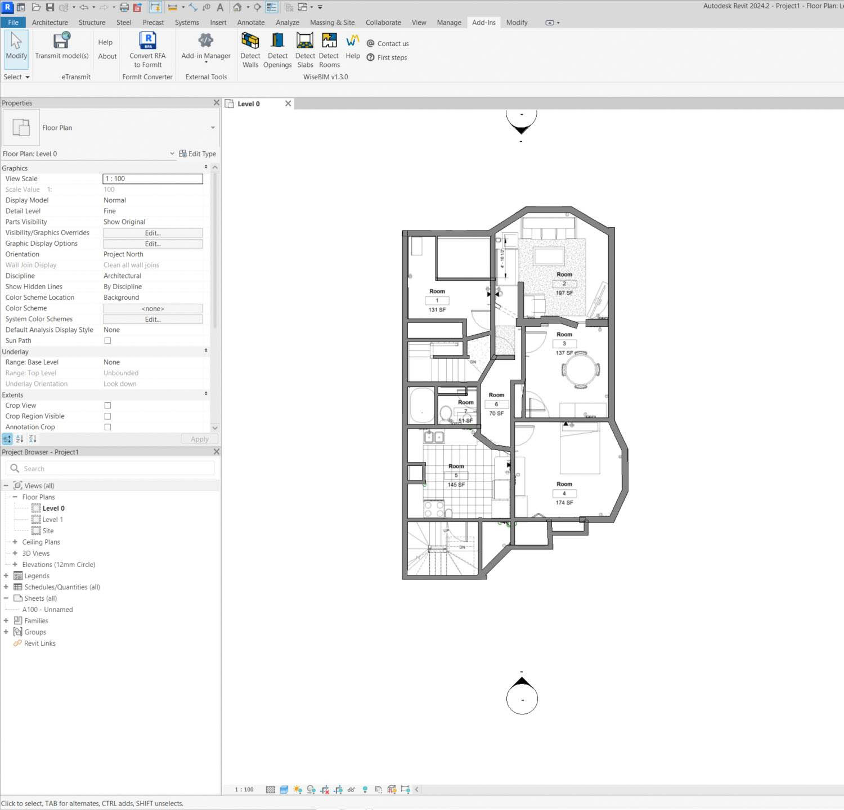Click the Contact us link

(x=393, y=44)
